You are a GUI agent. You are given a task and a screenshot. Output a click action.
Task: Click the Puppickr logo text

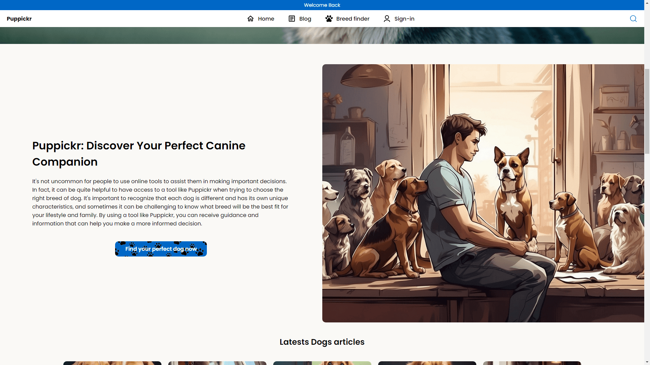point(19,19)
